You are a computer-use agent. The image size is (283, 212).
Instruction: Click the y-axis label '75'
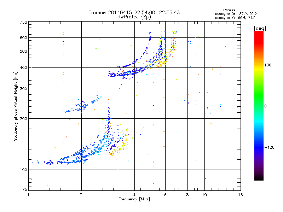pyautogui.click(x=25, y=189)
